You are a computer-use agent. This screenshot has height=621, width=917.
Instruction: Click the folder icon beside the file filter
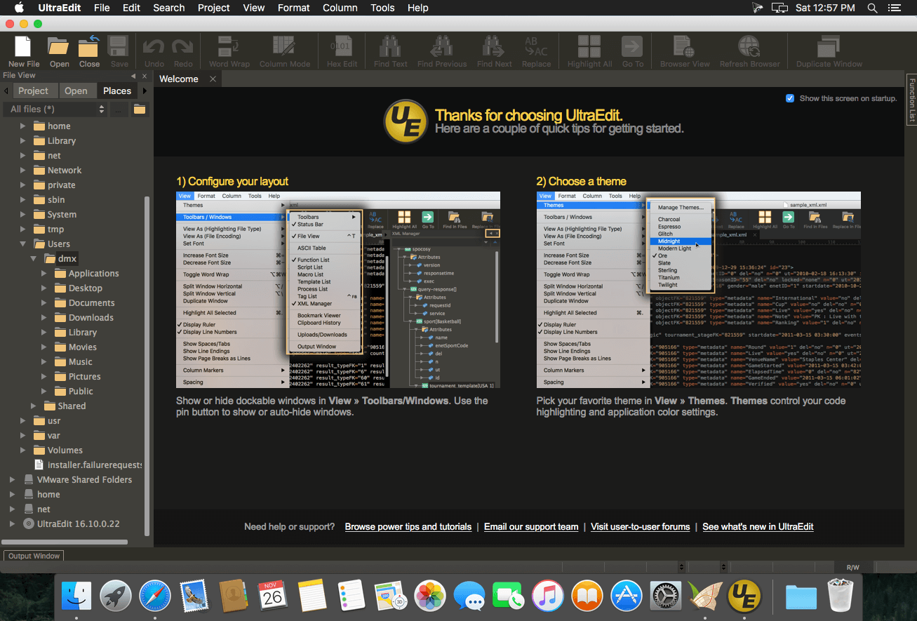140,109
